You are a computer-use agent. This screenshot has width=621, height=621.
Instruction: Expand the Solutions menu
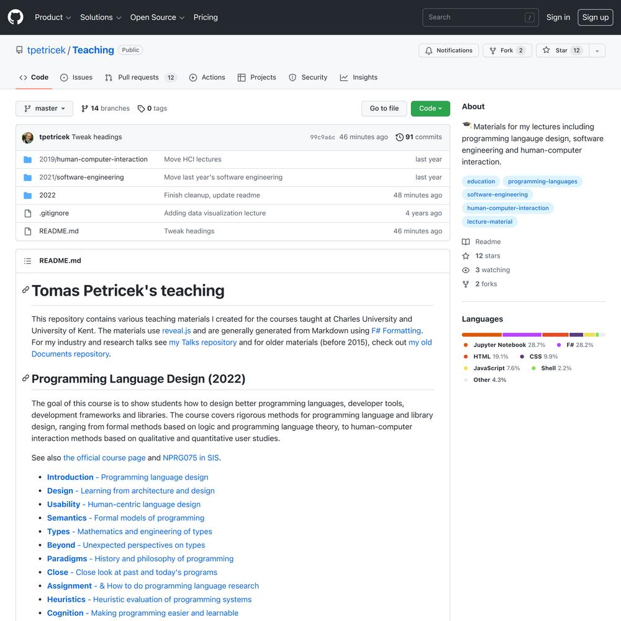click(x=101, y=17)
